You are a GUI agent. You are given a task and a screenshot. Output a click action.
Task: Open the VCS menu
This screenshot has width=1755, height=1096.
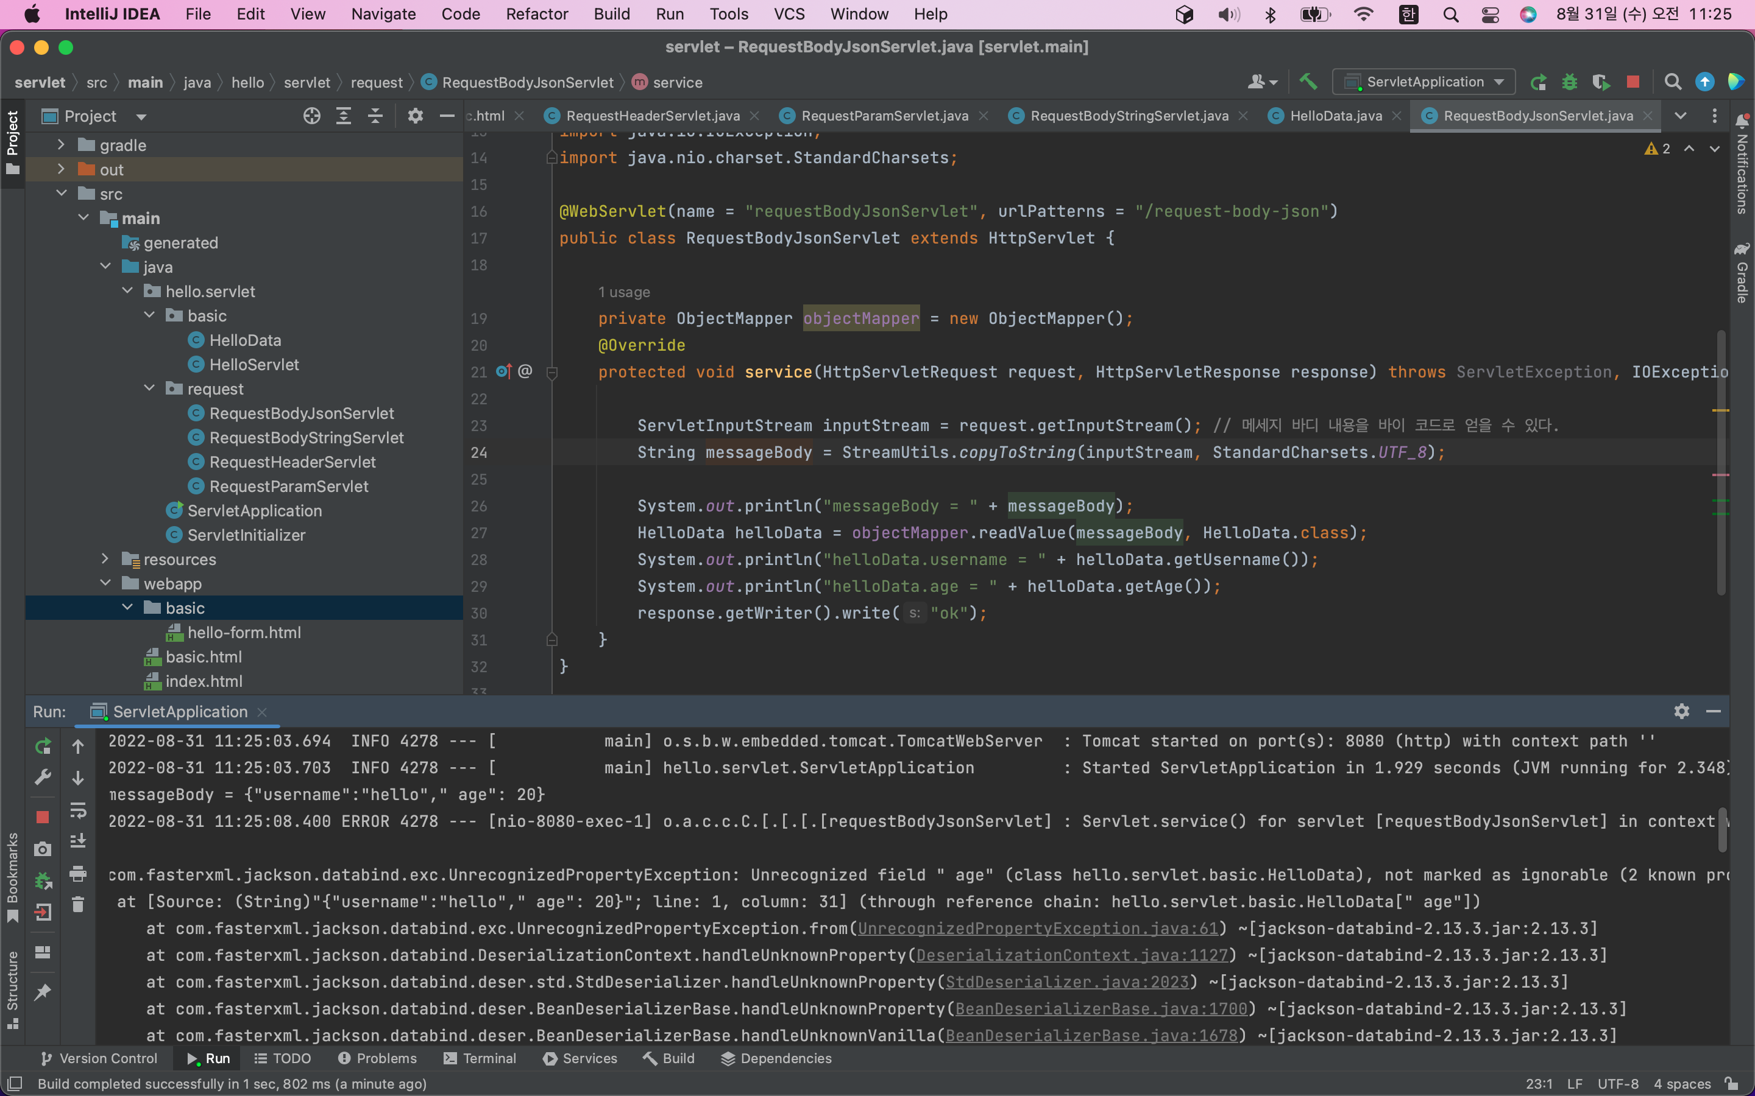789,15
